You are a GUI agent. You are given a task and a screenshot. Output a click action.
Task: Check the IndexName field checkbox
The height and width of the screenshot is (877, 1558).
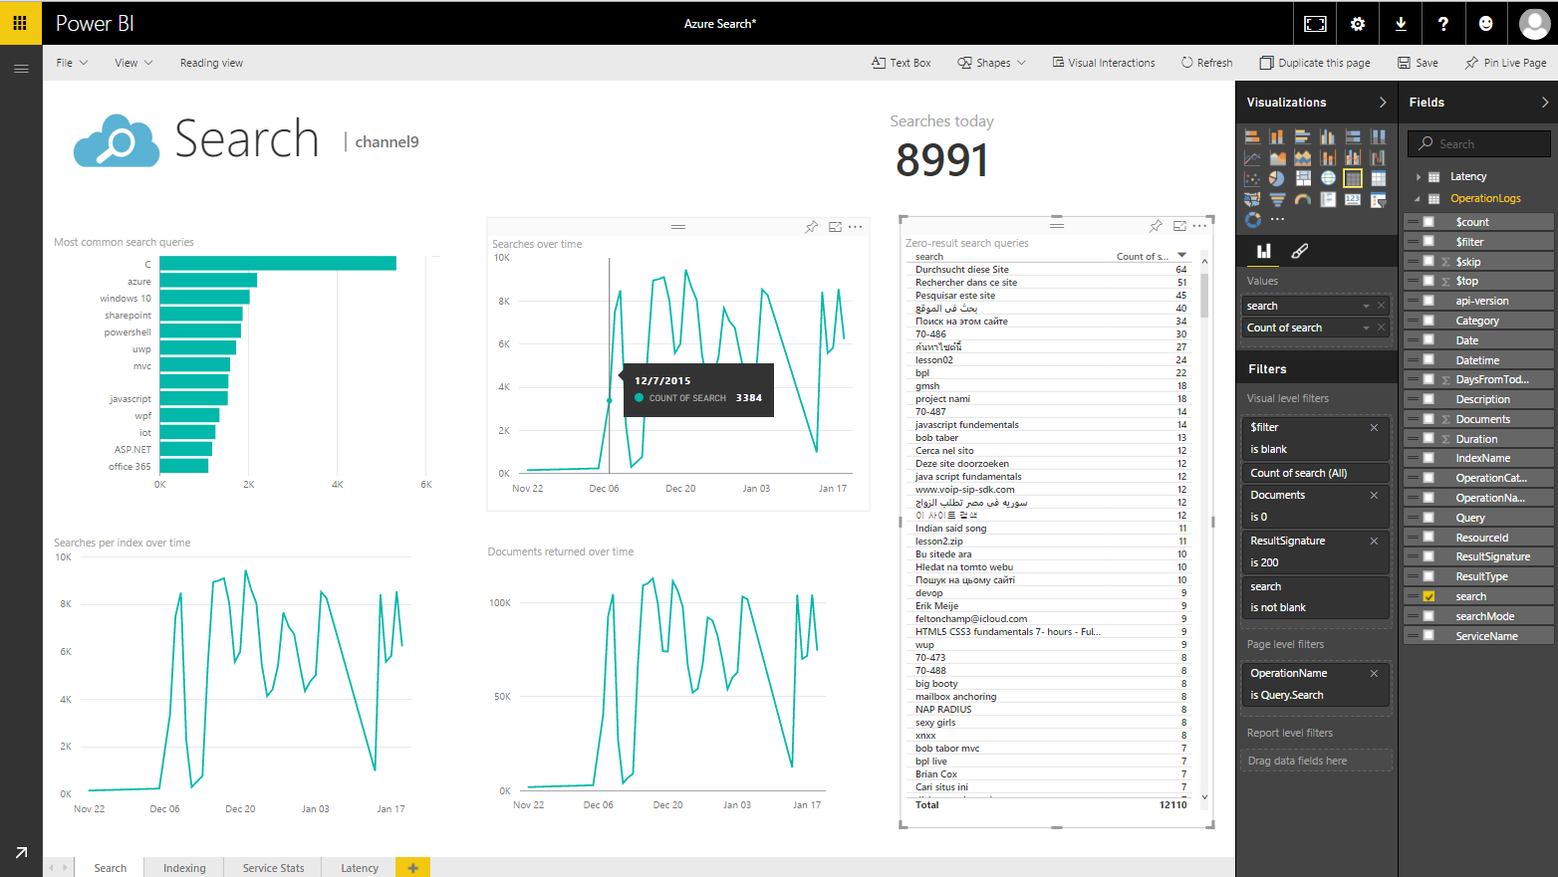point(1428,458)
